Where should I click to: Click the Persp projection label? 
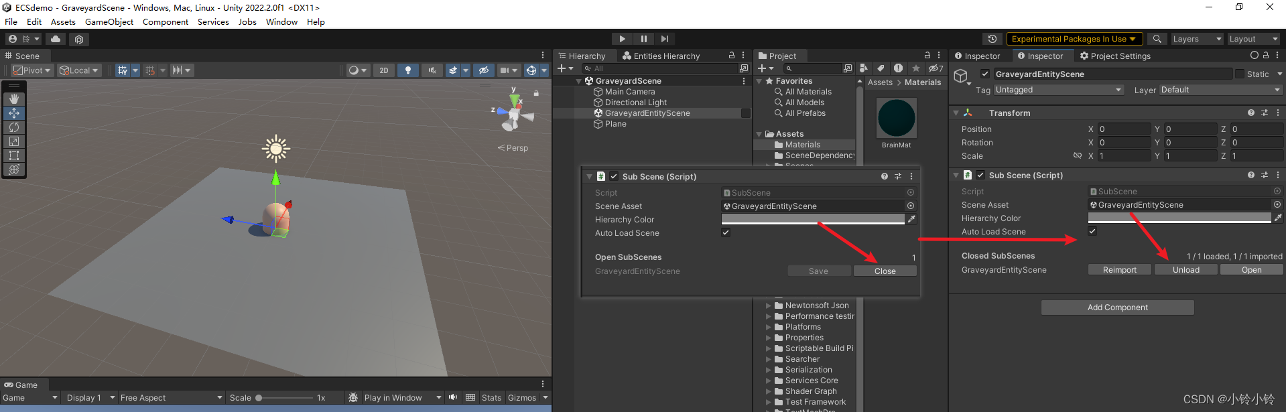pyautogui.click(x=513, y=148)
